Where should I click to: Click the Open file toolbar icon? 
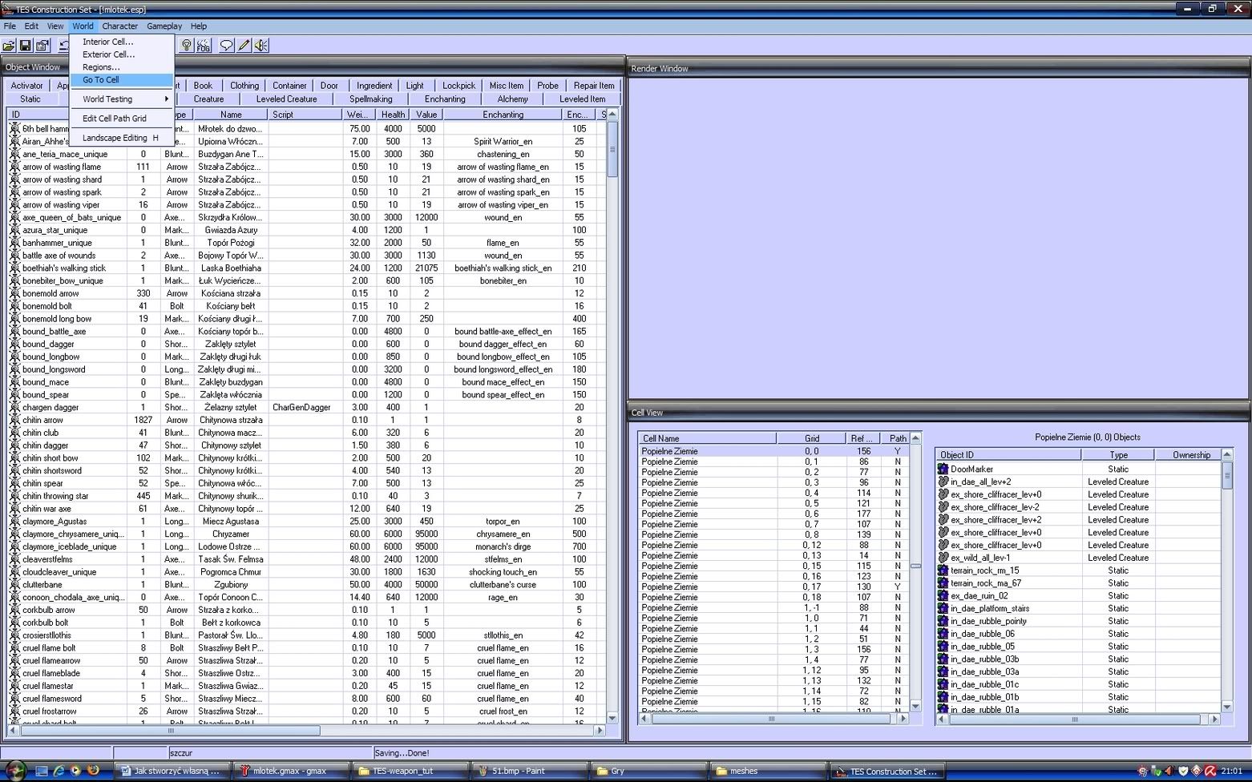(9, 46)
